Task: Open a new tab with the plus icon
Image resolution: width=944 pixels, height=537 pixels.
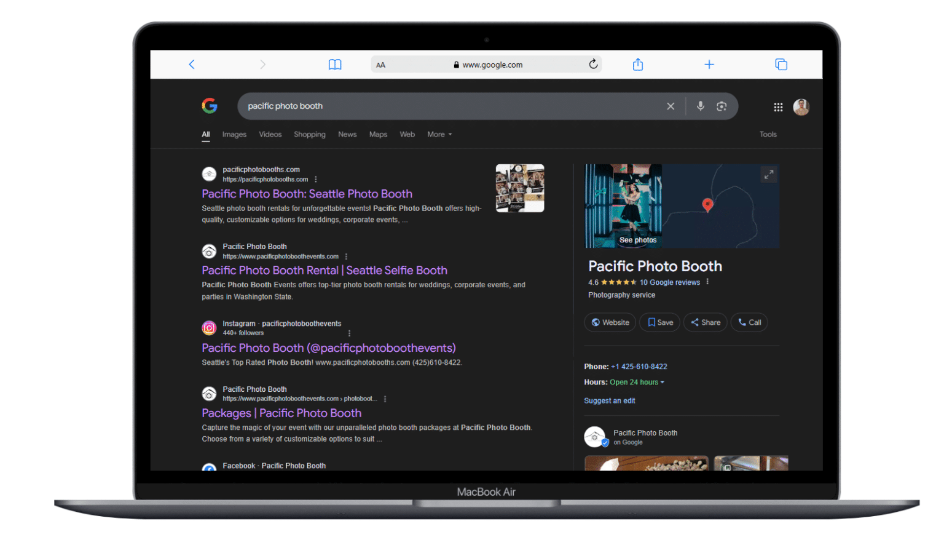Action: click(x=709, y=64)
